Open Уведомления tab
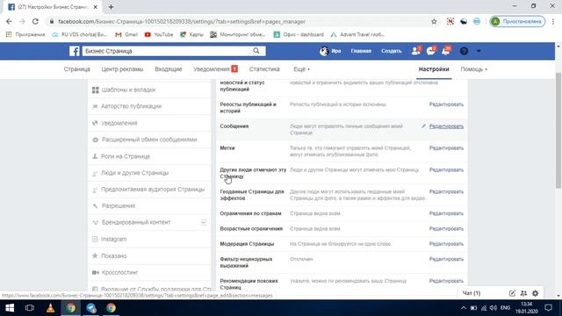 pyautogui.click(x=215, y=69)
